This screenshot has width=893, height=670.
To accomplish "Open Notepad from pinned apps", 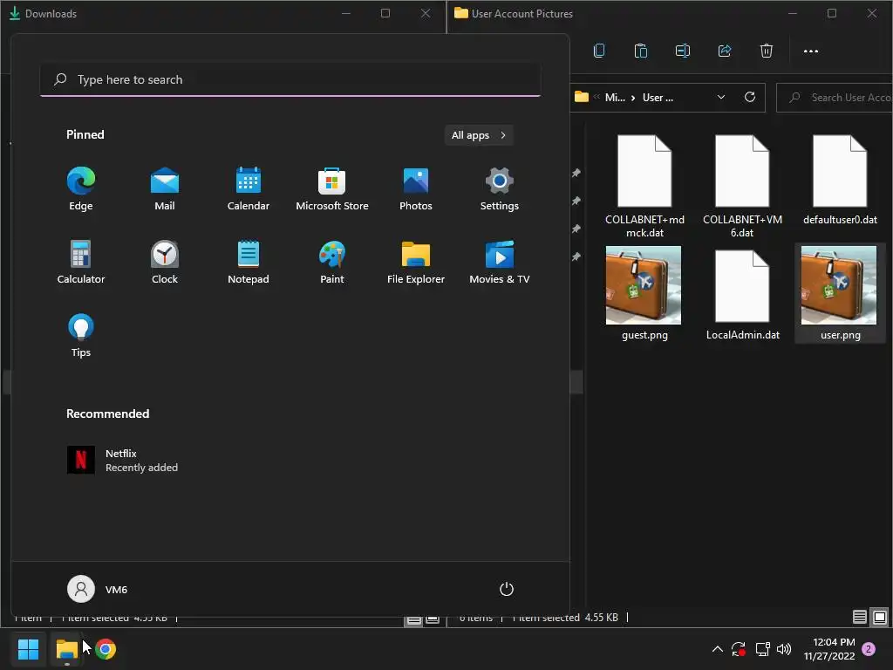I will (249, 262).
